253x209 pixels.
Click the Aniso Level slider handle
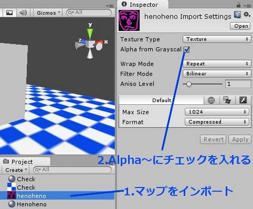click(189, 84)
